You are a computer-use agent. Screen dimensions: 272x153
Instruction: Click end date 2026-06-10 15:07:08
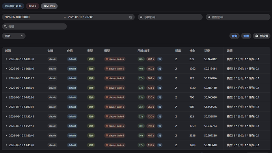pos(81,17)
